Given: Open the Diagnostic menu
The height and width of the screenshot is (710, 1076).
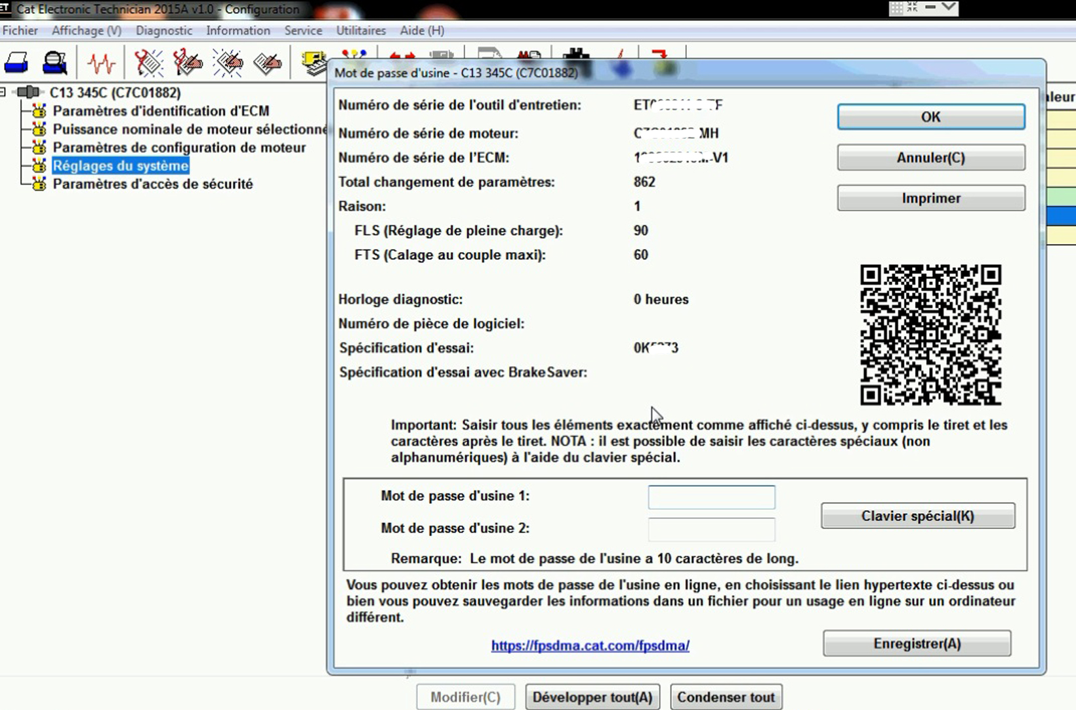Looking at the screenshot, I should (164, 31).
